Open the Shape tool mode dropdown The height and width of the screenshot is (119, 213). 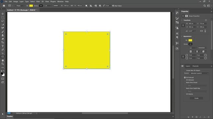20,6
